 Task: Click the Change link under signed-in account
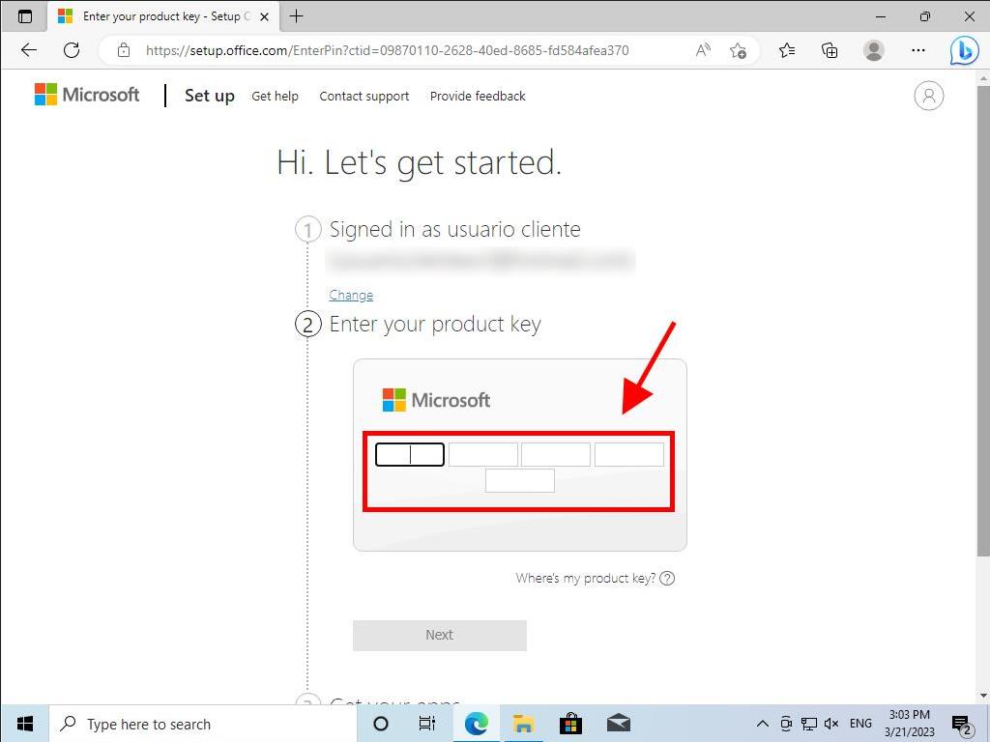[x=350, y=295]
